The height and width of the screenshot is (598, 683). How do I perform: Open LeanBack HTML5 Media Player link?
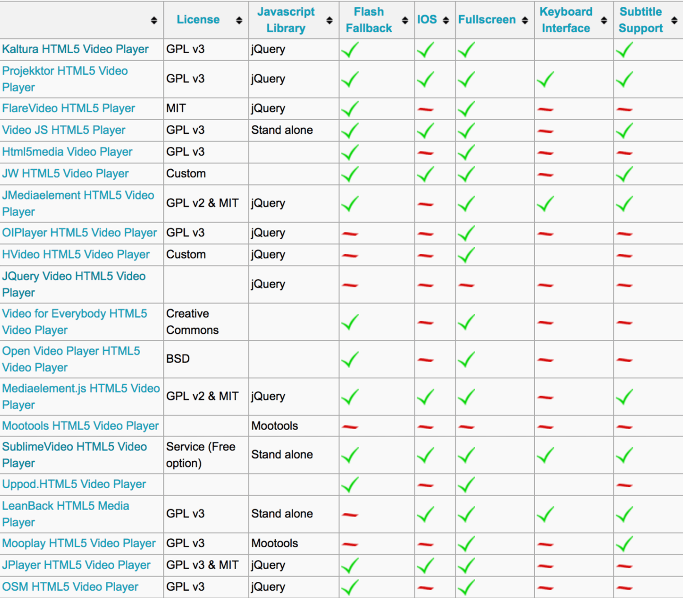pos(66,514)
